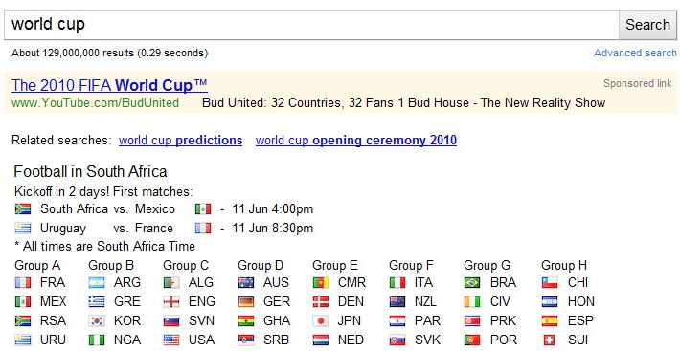Click the Spain flag next to ESP
Viewport: 680px width, 351px height.
(x=550, y=321)
